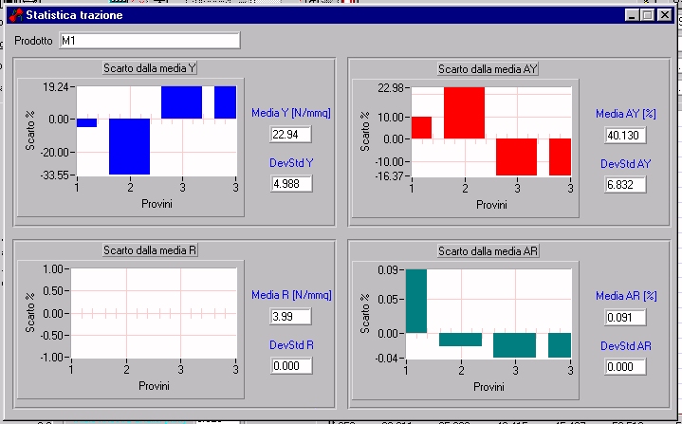682x424 pixels.
Task: Click the tallest red bar in AY chart
Action: pos(464,112)
